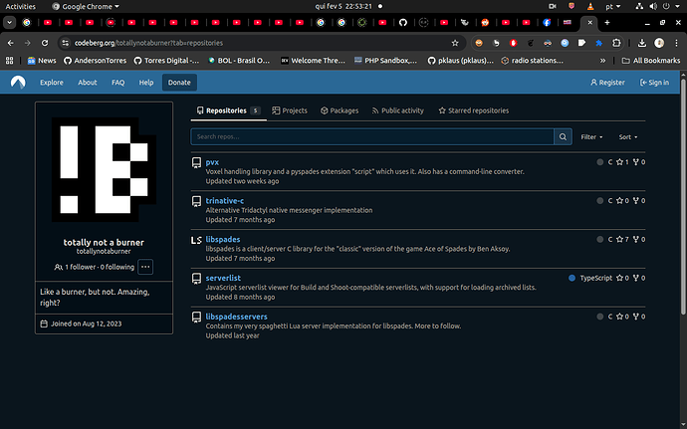Click the Donate button
The height and width of the screenshot is (429, 687).
click(179, 83)
